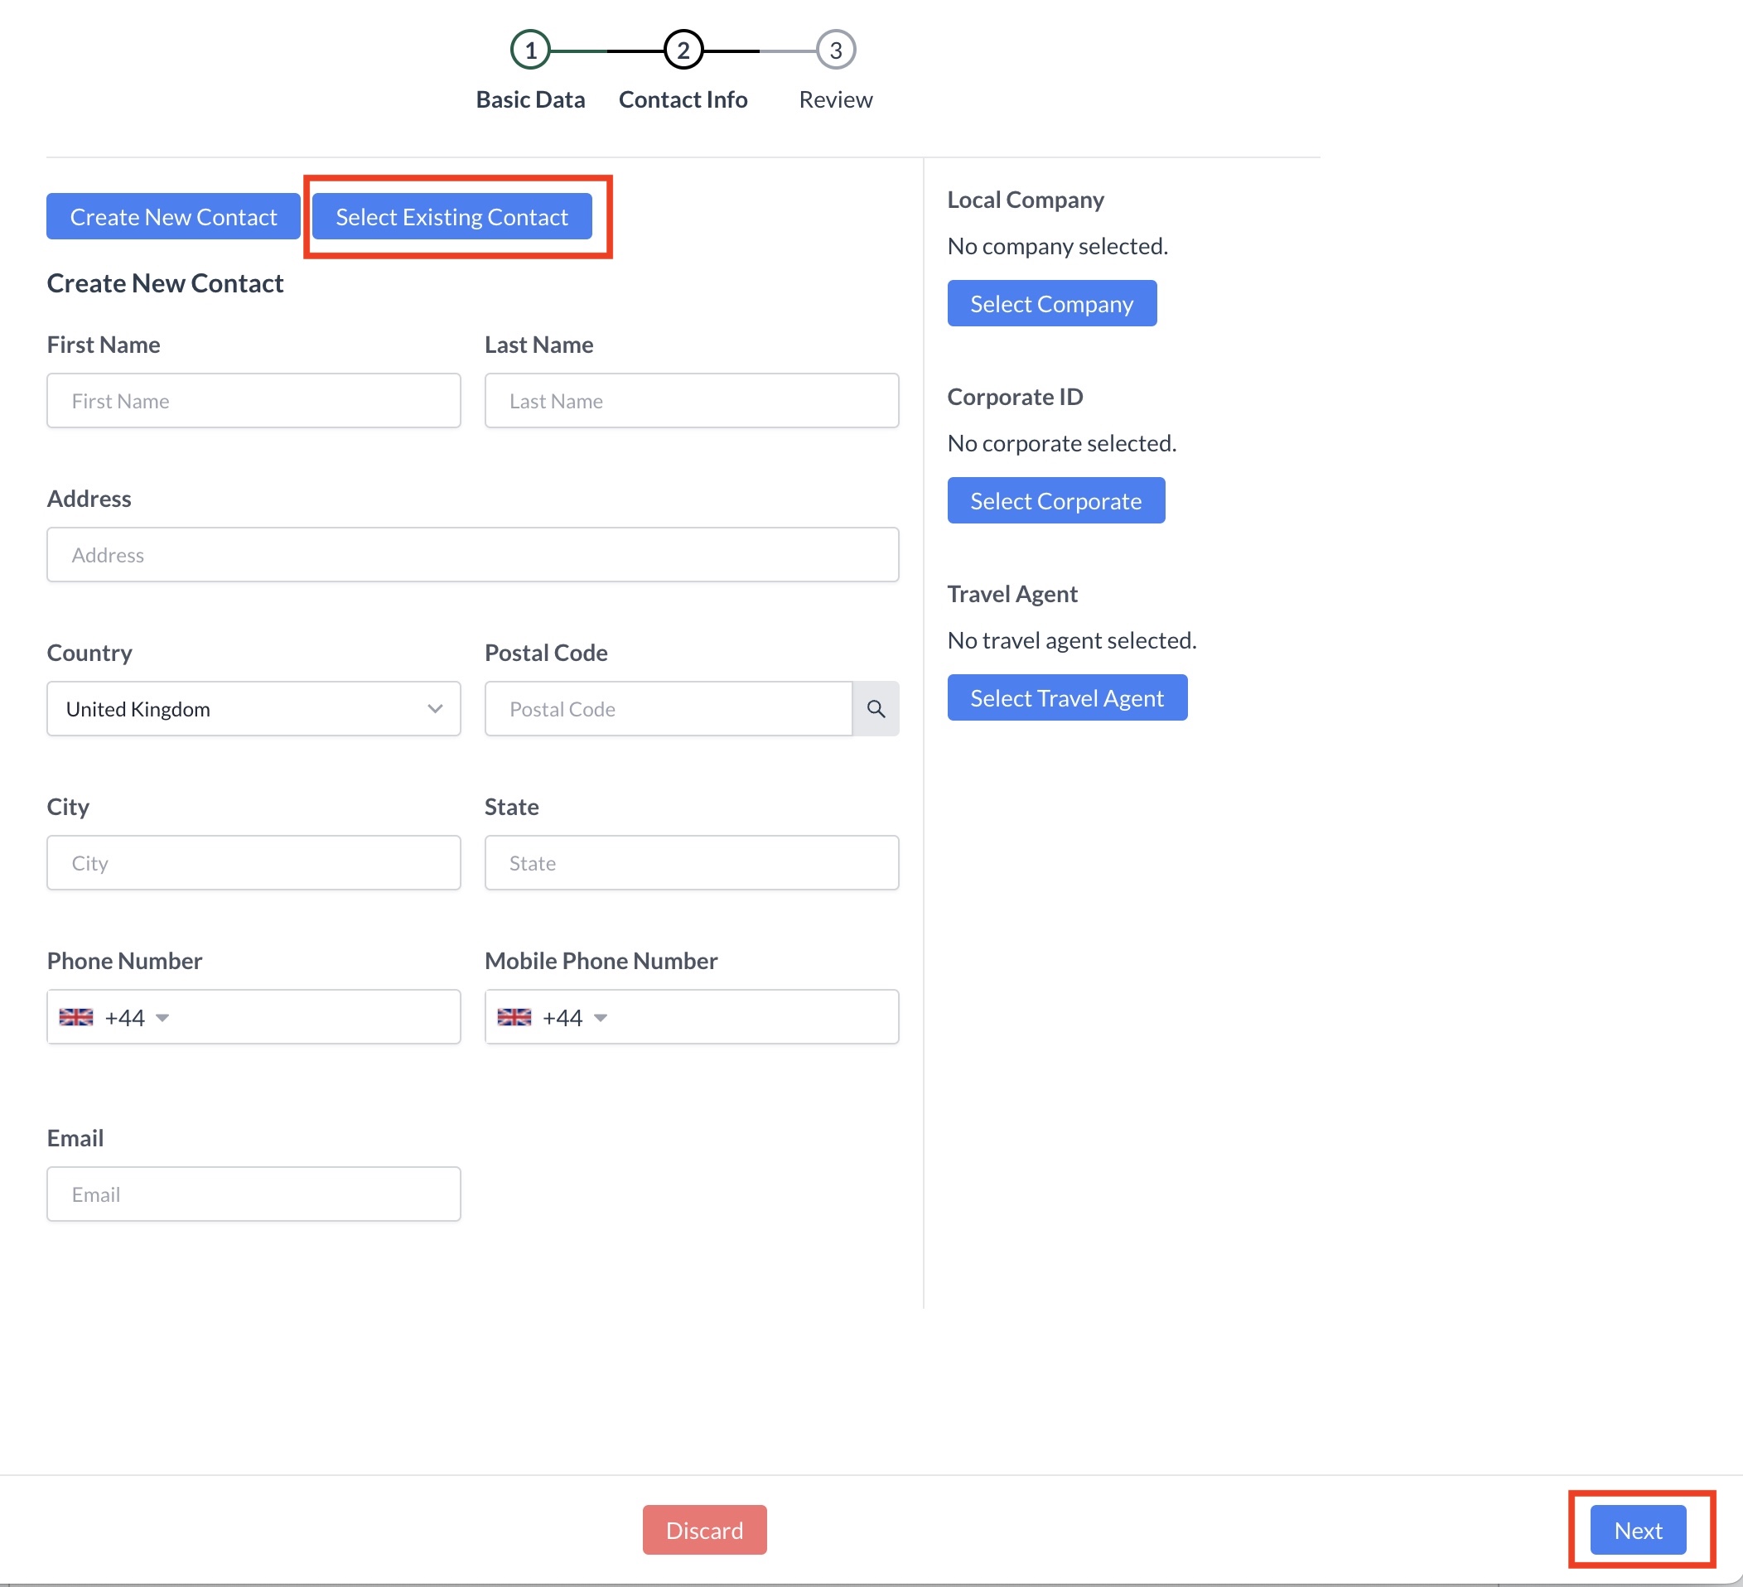Expand Phone Number country code +44 dropdown
Screen dimensions: 1743x1587
click(162, 1017)
